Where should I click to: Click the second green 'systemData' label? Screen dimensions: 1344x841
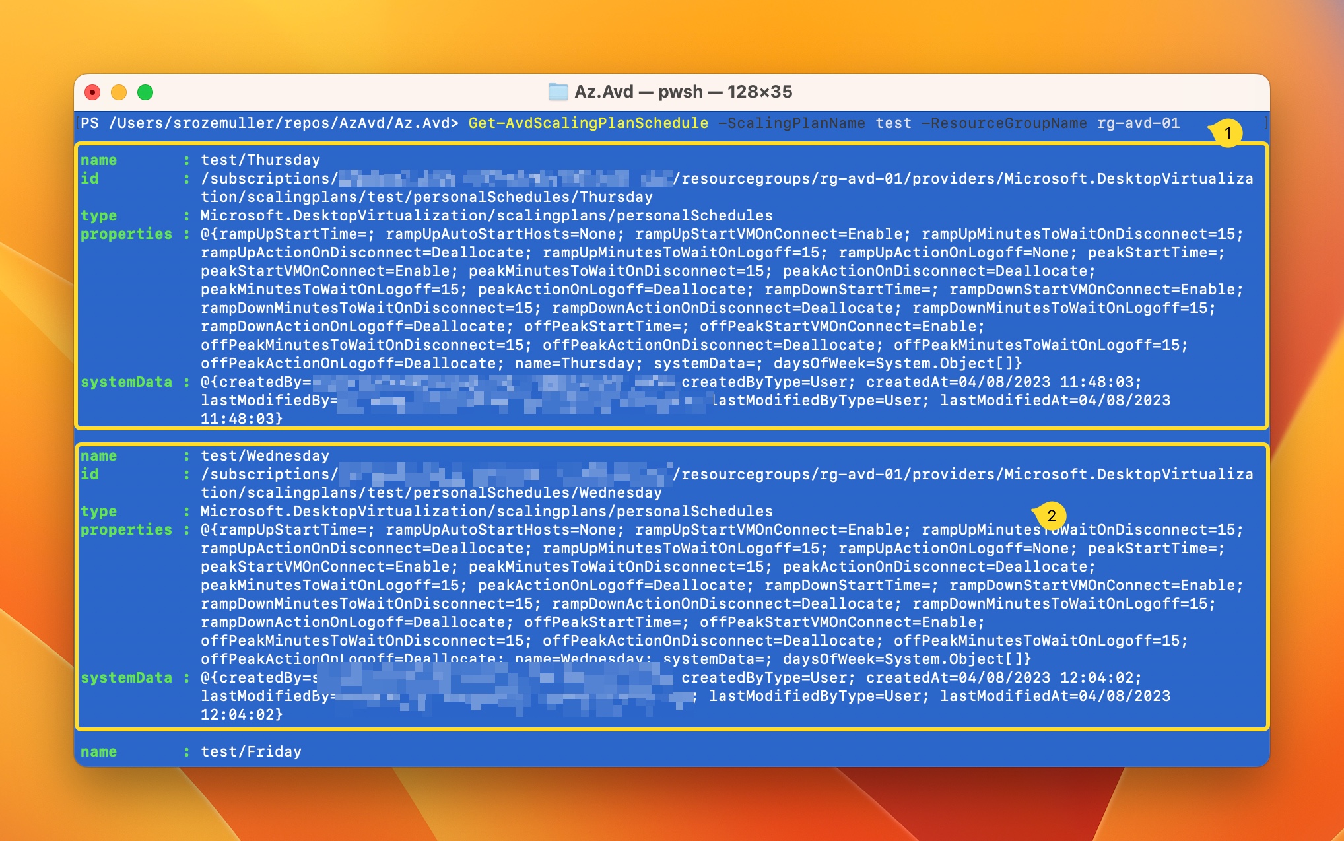126,678
